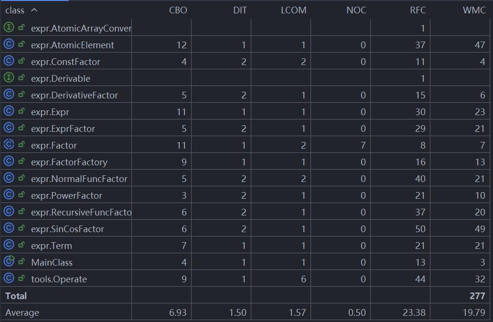Click the runnable class icon for MainClass
The image size is (493, 322).
pos(9,261)
